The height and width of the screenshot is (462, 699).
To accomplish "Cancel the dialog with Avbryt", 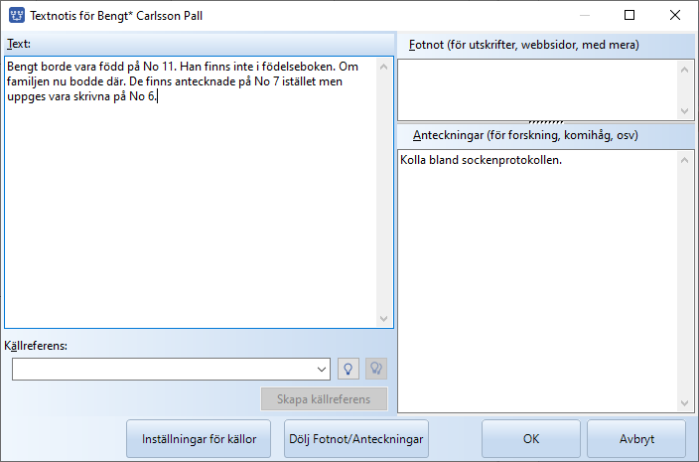I will (x=635, y=438).
